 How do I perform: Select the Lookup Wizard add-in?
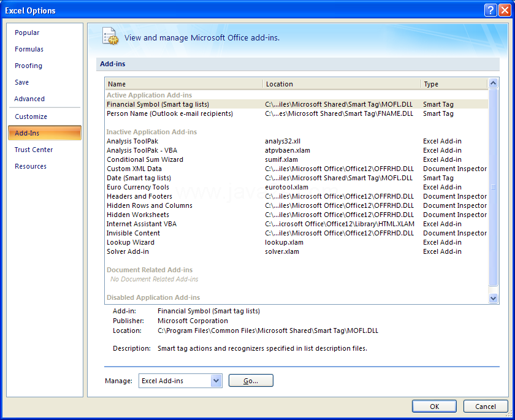[x=297, y=242]
